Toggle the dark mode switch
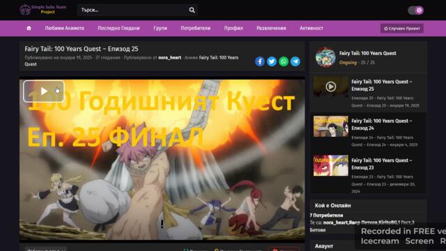 415,10
